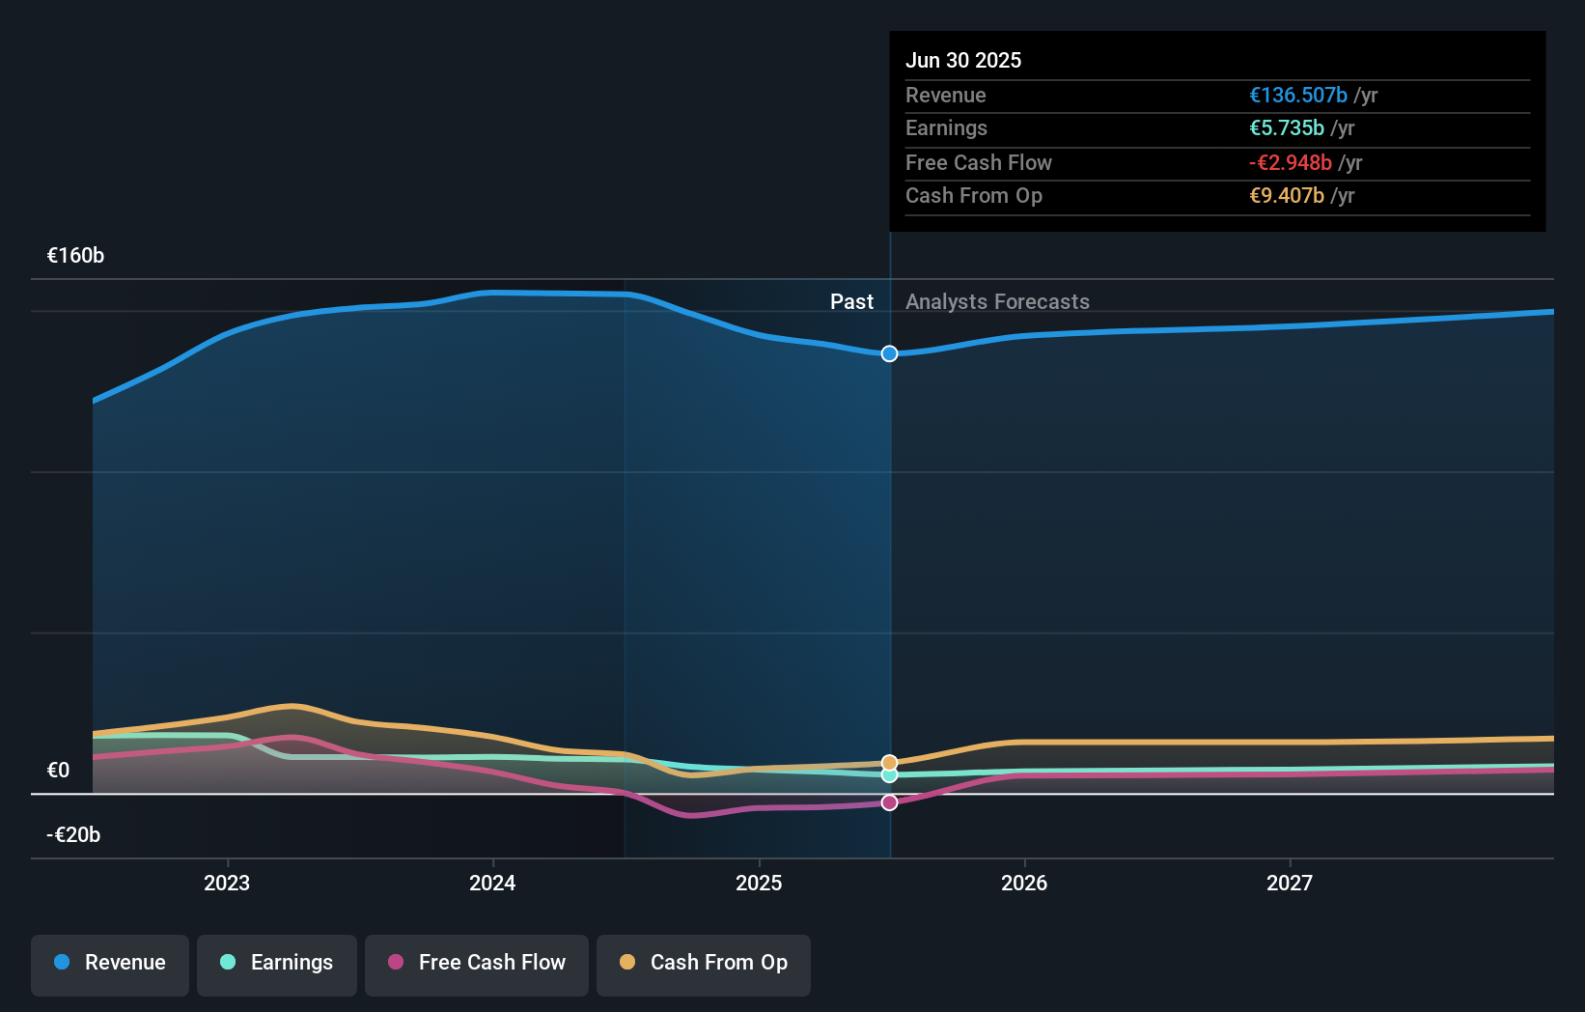Screen dimensions: 1585x1012
Task: Select the pink Free Cash Flow chart marker
Action: click(889, 801)
